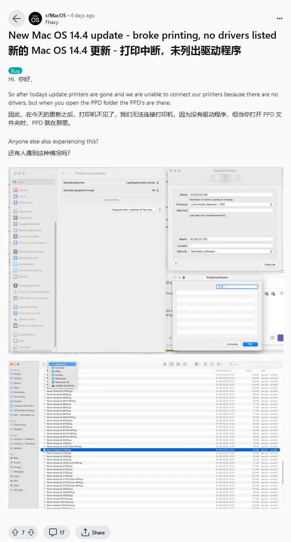This screenshot has width=291, height=542.
Task: Select Wallet en Apple Pay in sidebar
Action: [29, 325]
